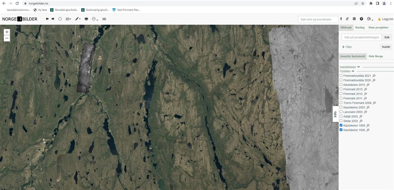
Task: Select Hele Norge tab
Action: pyautogui.click(x=376, y=56)
